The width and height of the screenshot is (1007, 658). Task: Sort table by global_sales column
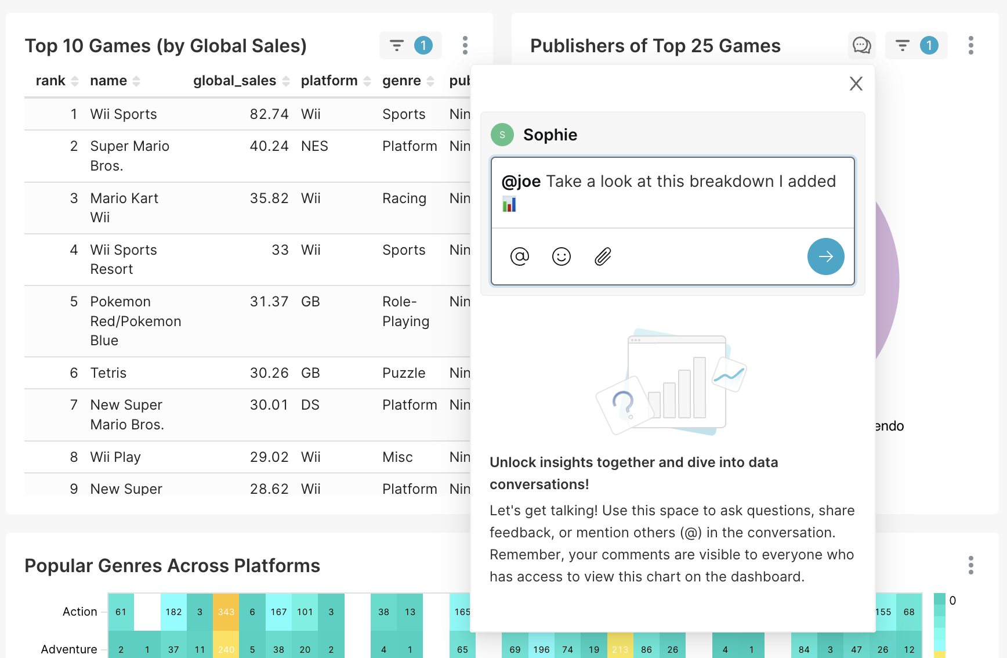pos(241,81)
